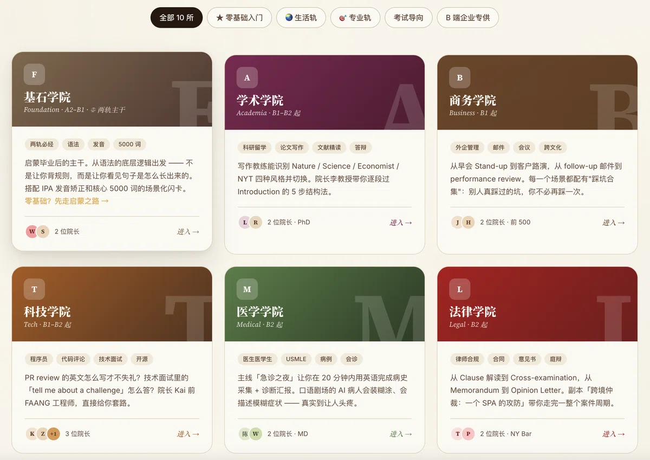
Task: Open the 法律学院 card title
Action: (x=473, y=312)
